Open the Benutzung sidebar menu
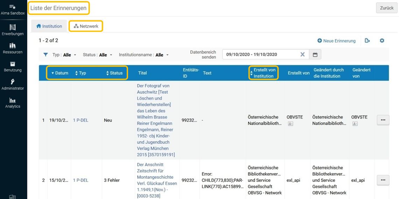Image resolution: width=399 pixels, height=199 pixels. [13, 66]
